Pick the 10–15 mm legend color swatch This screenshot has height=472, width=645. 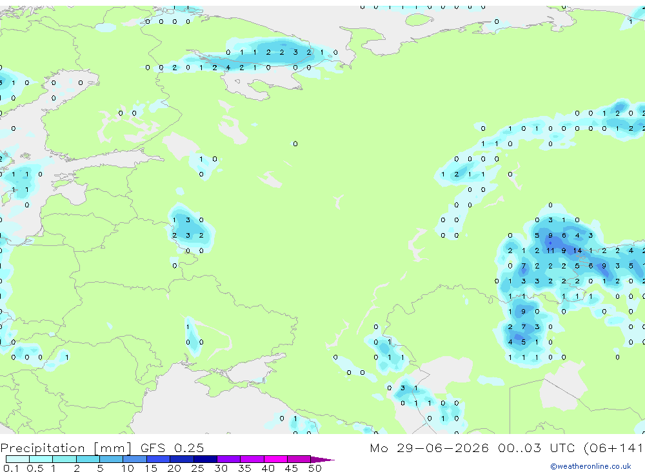point(135,459)
